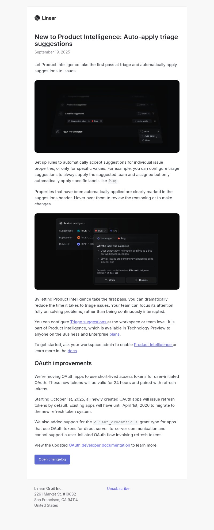The height and width of the screenshot is (530, 214).
Task: Click the orange duplicate issue icon
Action: click(x=79, y=237)
